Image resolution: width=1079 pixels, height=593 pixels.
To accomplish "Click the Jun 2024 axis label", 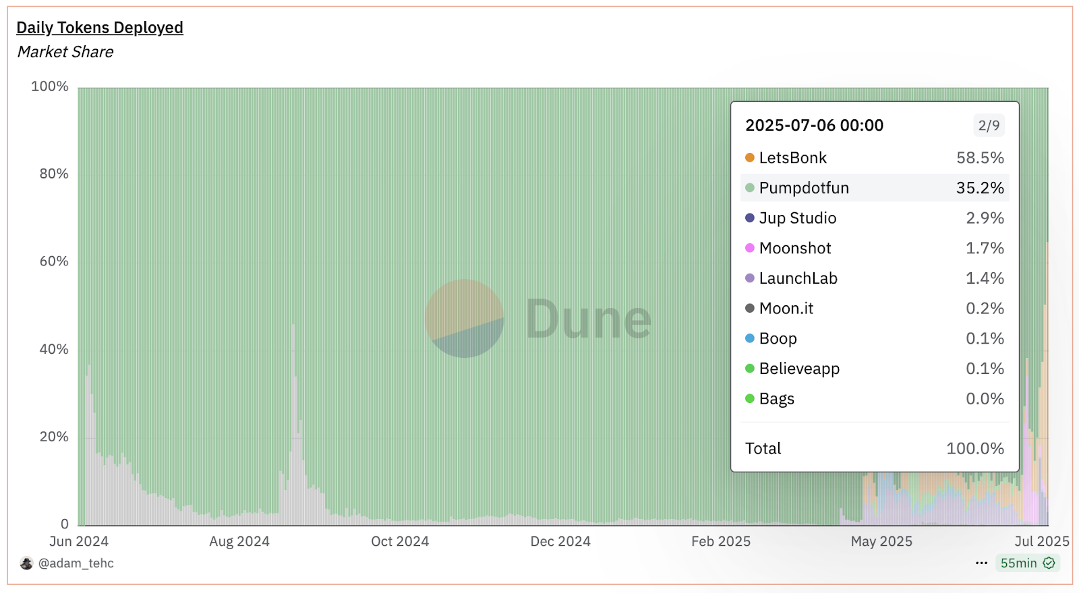I will pos(79,542).
